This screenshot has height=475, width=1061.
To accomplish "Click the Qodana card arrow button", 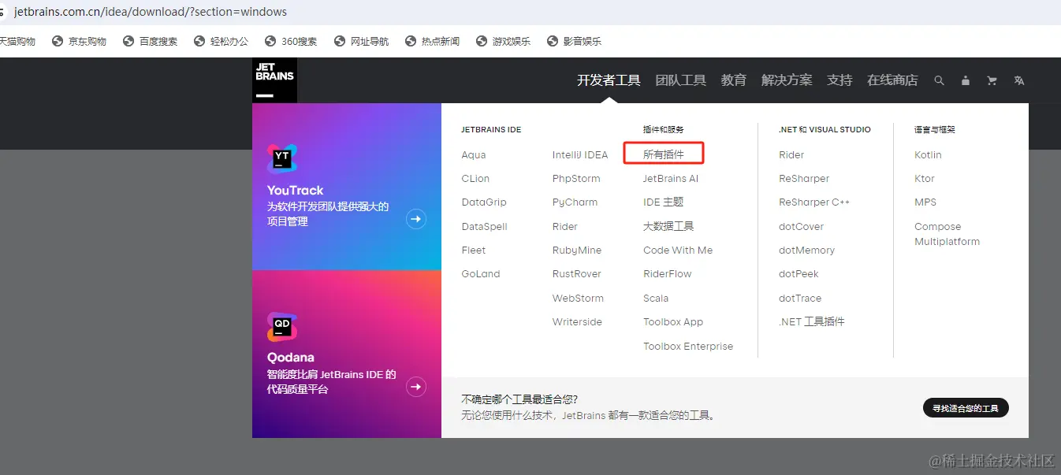I will 416,387.
